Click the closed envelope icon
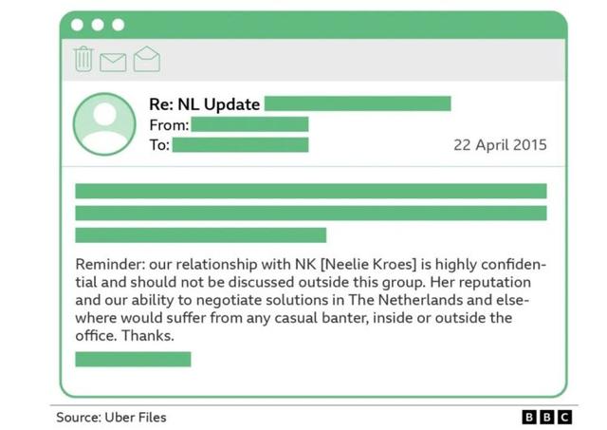The image size is (607, 430). pyautogui.click(x=113, y=62)
